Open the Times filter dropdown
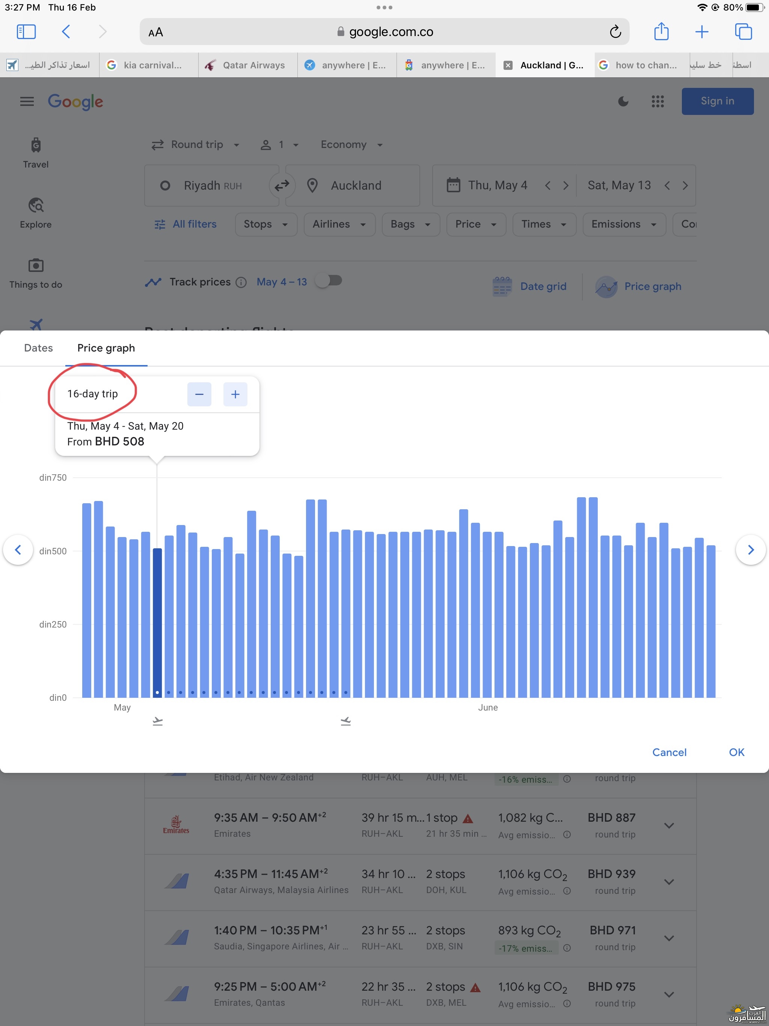 544,225
